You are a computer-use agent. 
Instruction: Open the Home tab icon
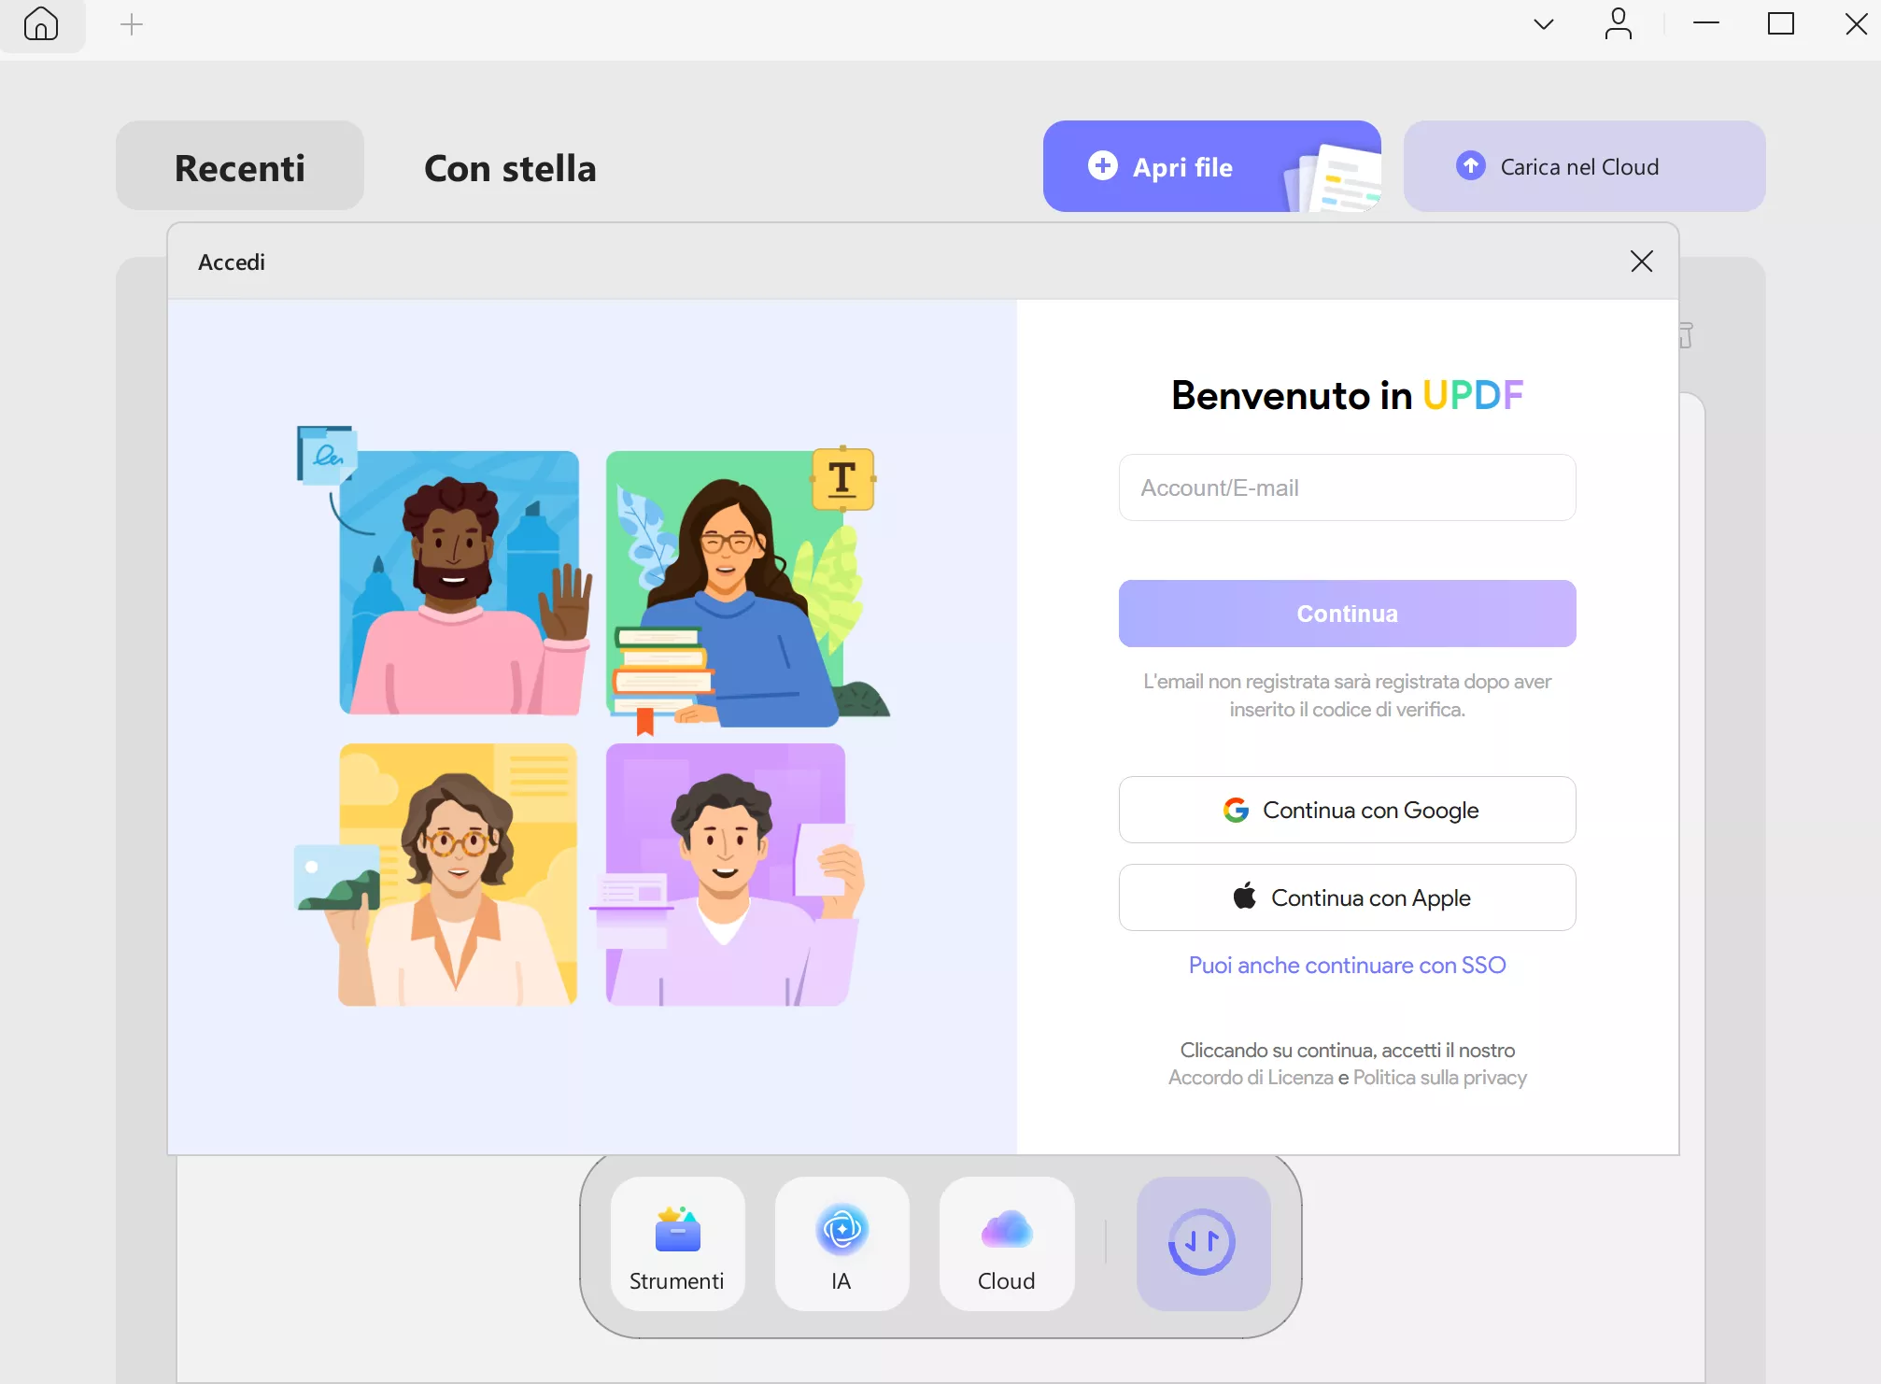41,24
